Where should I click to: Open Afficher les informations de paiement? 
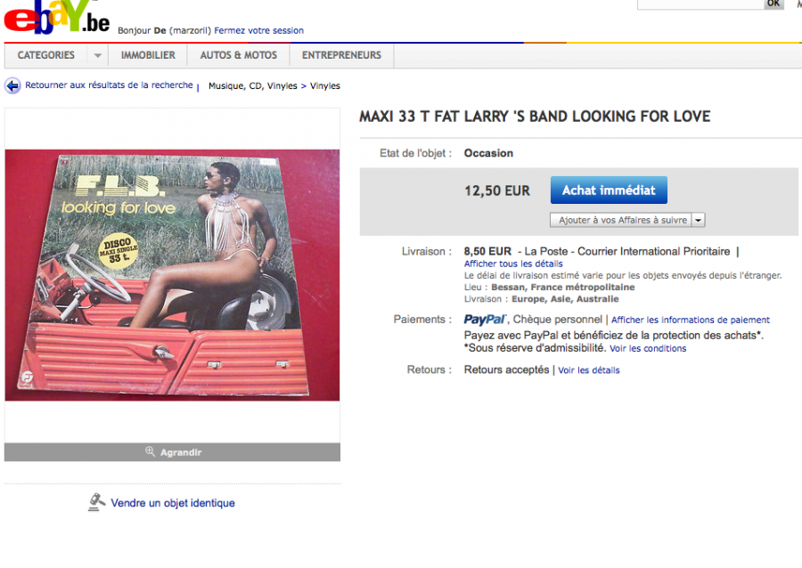[690, 320]
